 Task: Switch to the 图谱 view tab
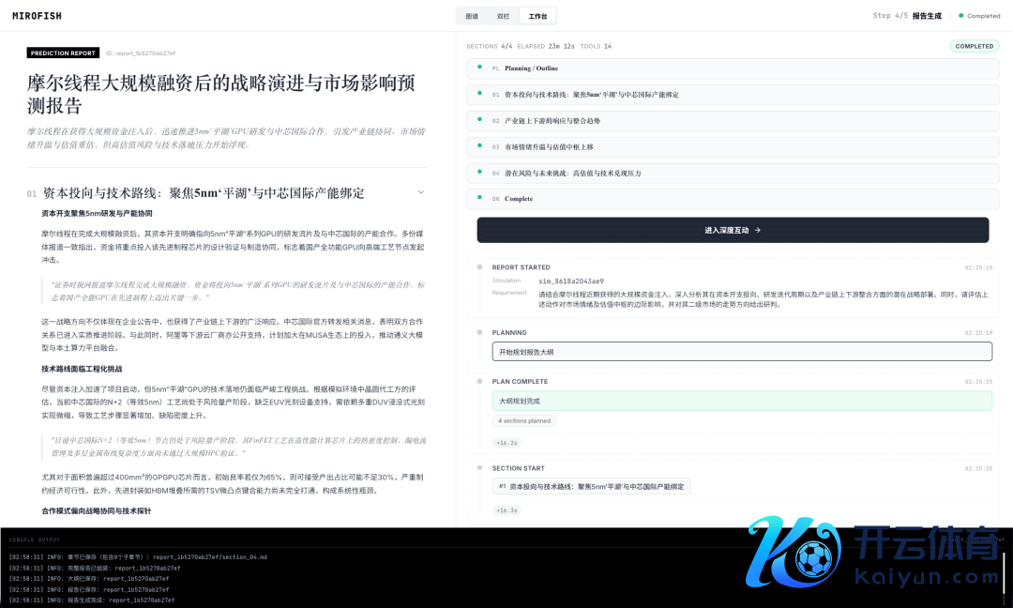click(472, 16)
